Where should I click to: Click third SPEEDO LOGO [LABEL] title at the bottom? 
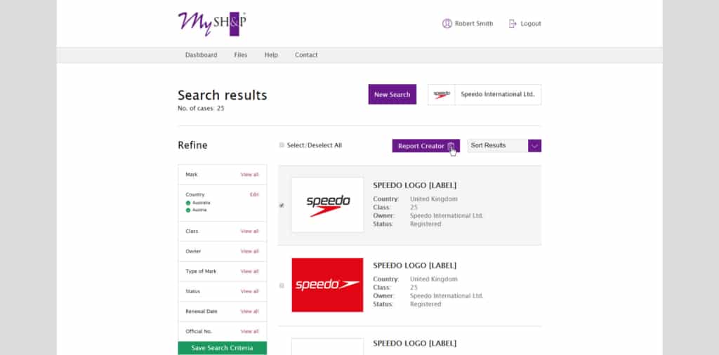point(414,344)
